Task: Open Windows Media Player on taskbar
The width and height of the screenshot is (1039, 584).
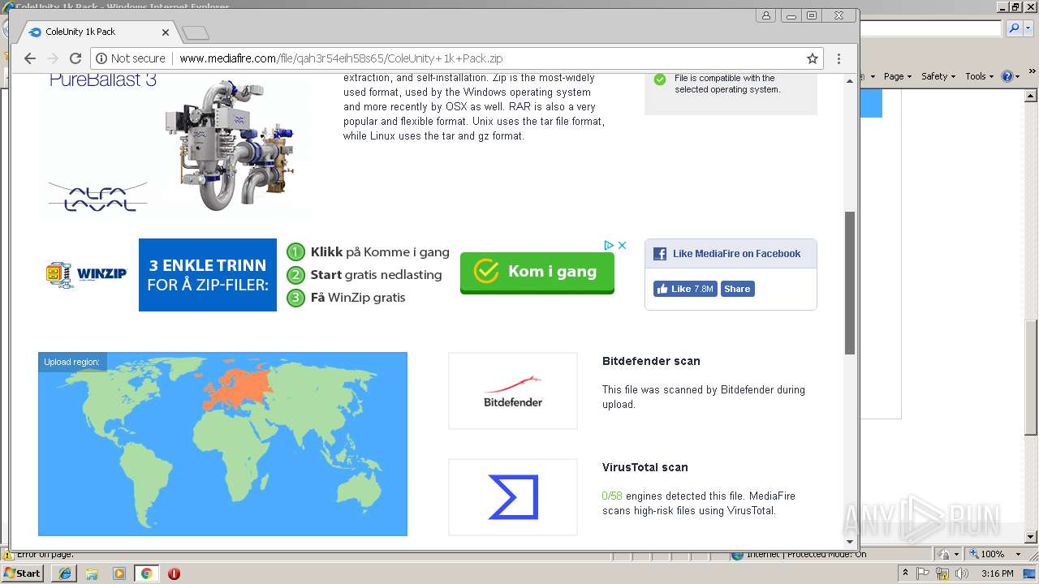Action: pos(119,573)
